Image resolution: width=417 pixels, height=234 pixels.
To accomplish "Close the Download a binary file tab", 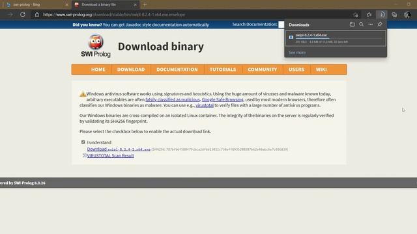I will click(x=135, y=5).
